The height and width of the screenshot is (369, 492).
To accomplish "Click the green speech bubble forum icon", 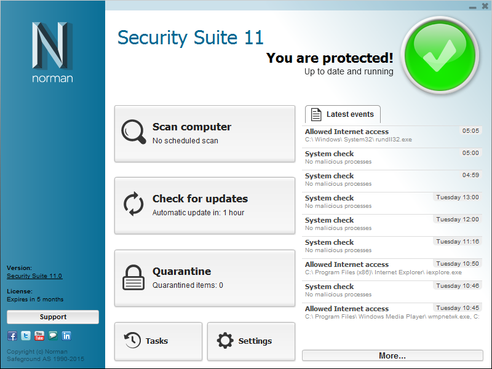I will click(52, 336).
